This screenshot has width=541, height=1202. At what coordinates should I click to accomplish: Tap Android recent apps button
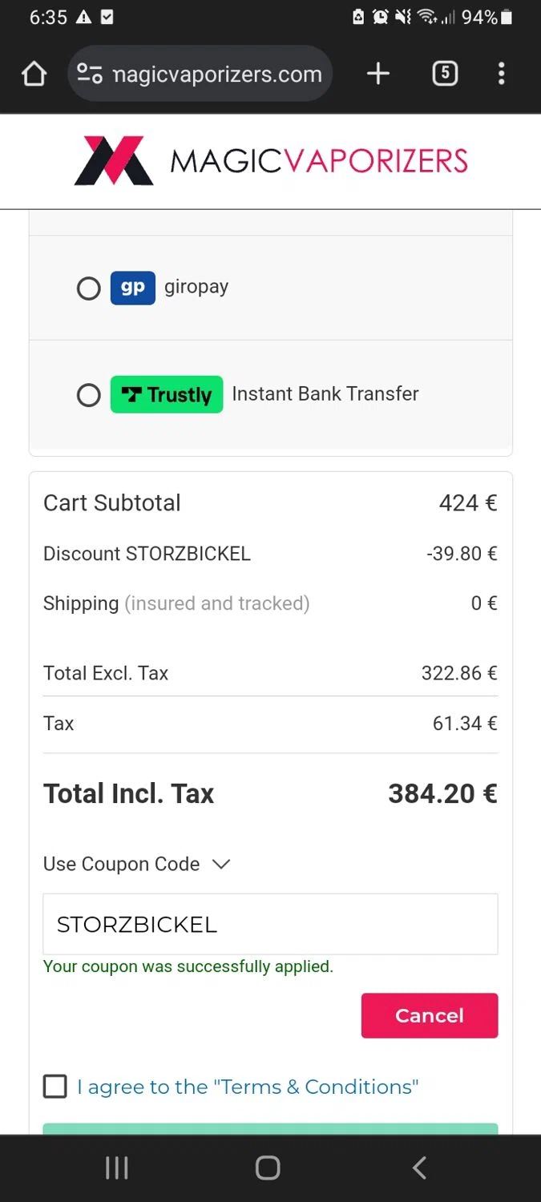coord(117,1168)
